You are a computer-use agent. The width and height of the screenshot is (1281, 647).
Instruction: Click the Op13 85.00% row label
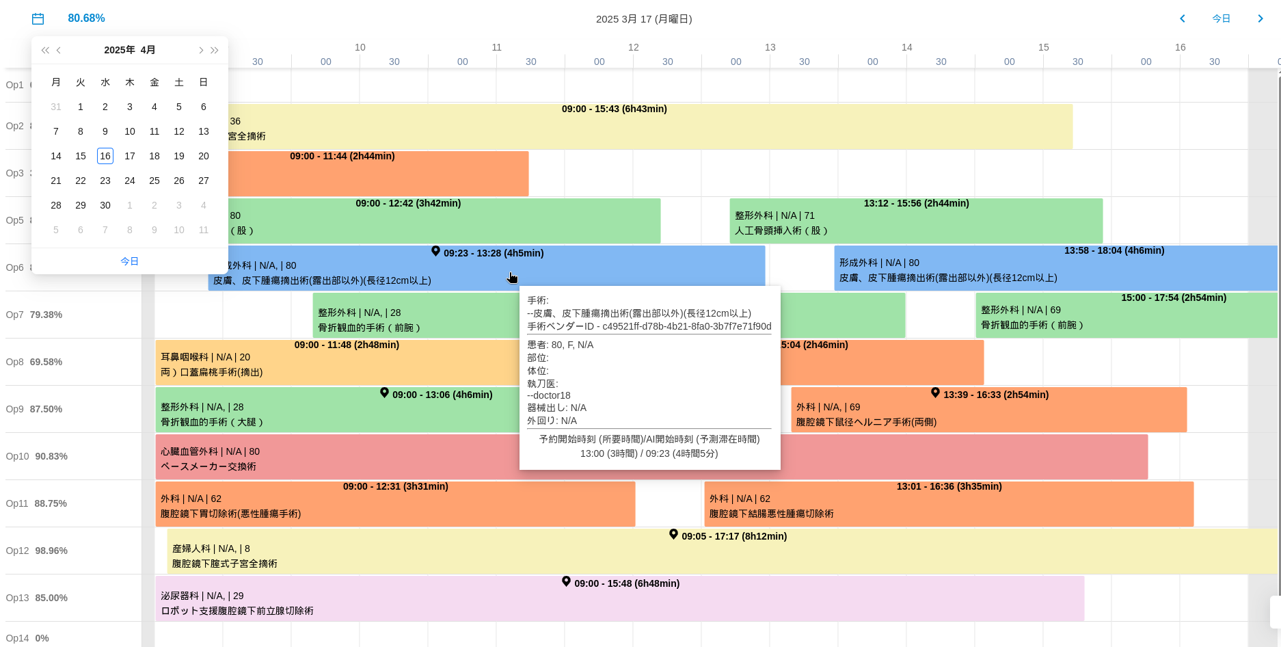coord(37,598)
